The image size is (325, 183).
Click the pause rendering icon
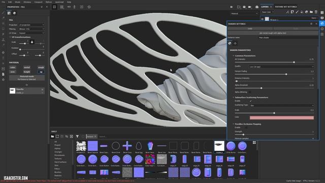pyautogui.click(x=232, y=7)
